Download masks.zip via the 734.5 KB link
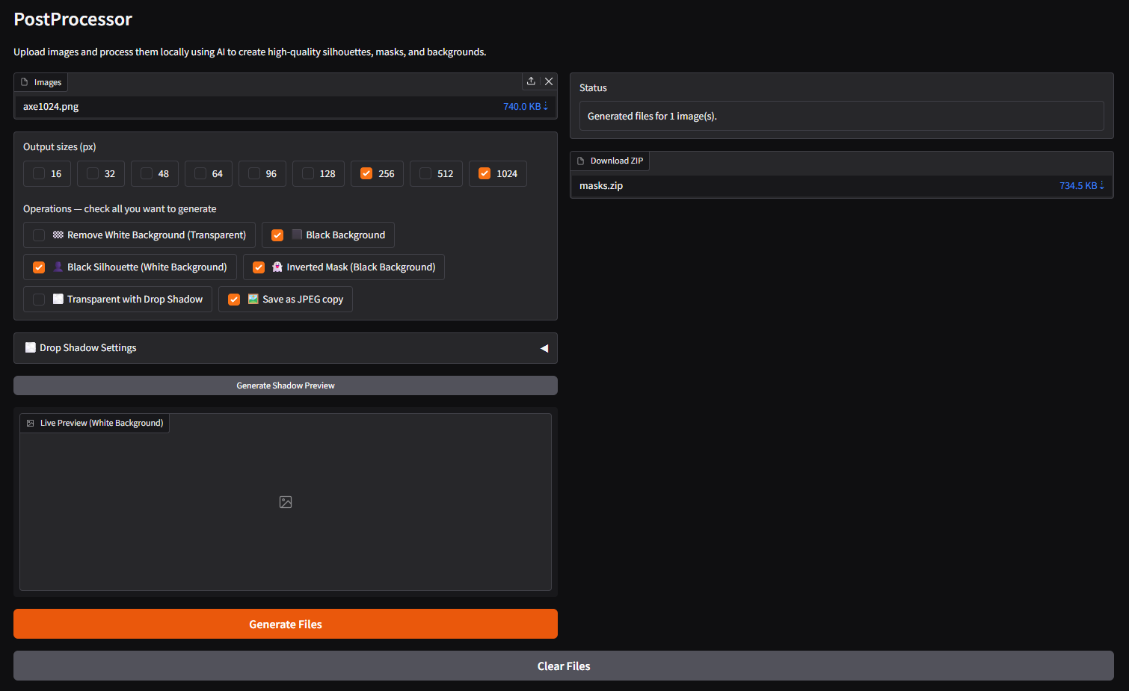 click(x=1081, y=186)
